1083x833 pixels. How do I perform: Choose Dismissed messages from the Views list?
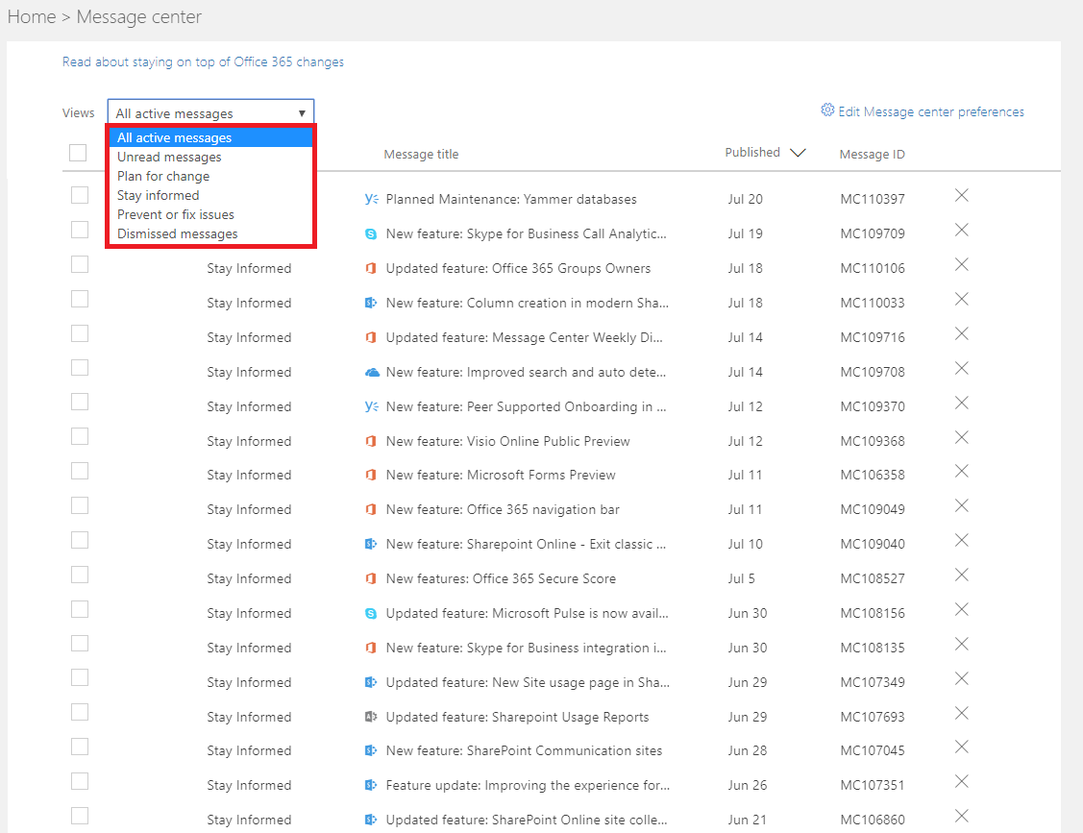point(177,233)
